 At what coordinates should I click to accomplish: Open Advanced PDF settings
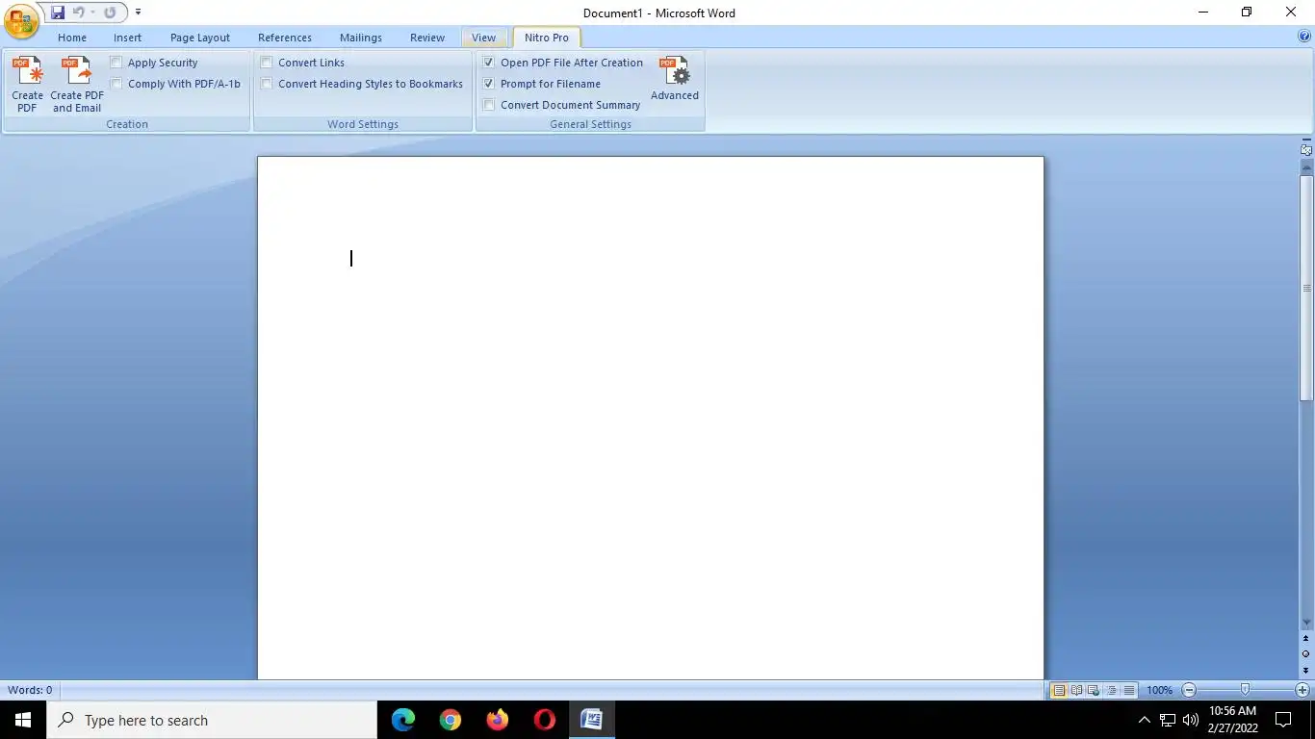(675, 79)
